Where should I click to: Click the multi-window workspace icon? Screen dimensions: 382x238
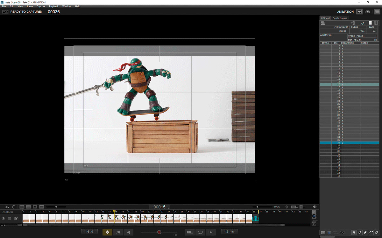pos(377,12)
